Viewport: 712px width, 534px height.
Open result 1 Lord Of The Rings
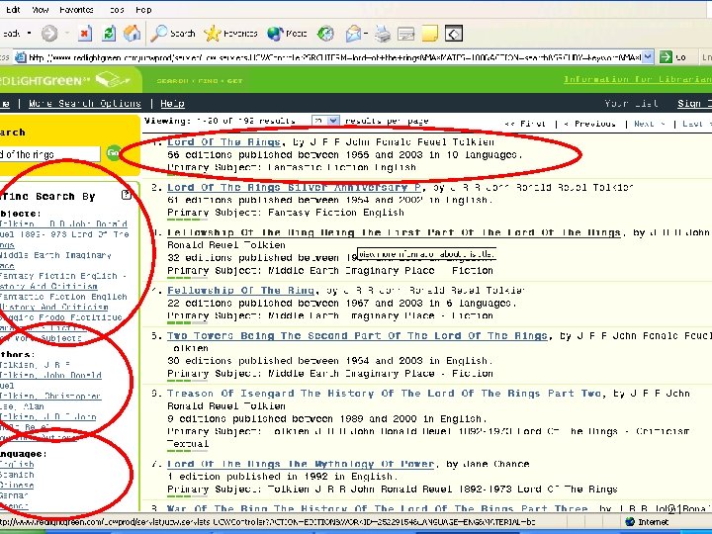point(223,141)
